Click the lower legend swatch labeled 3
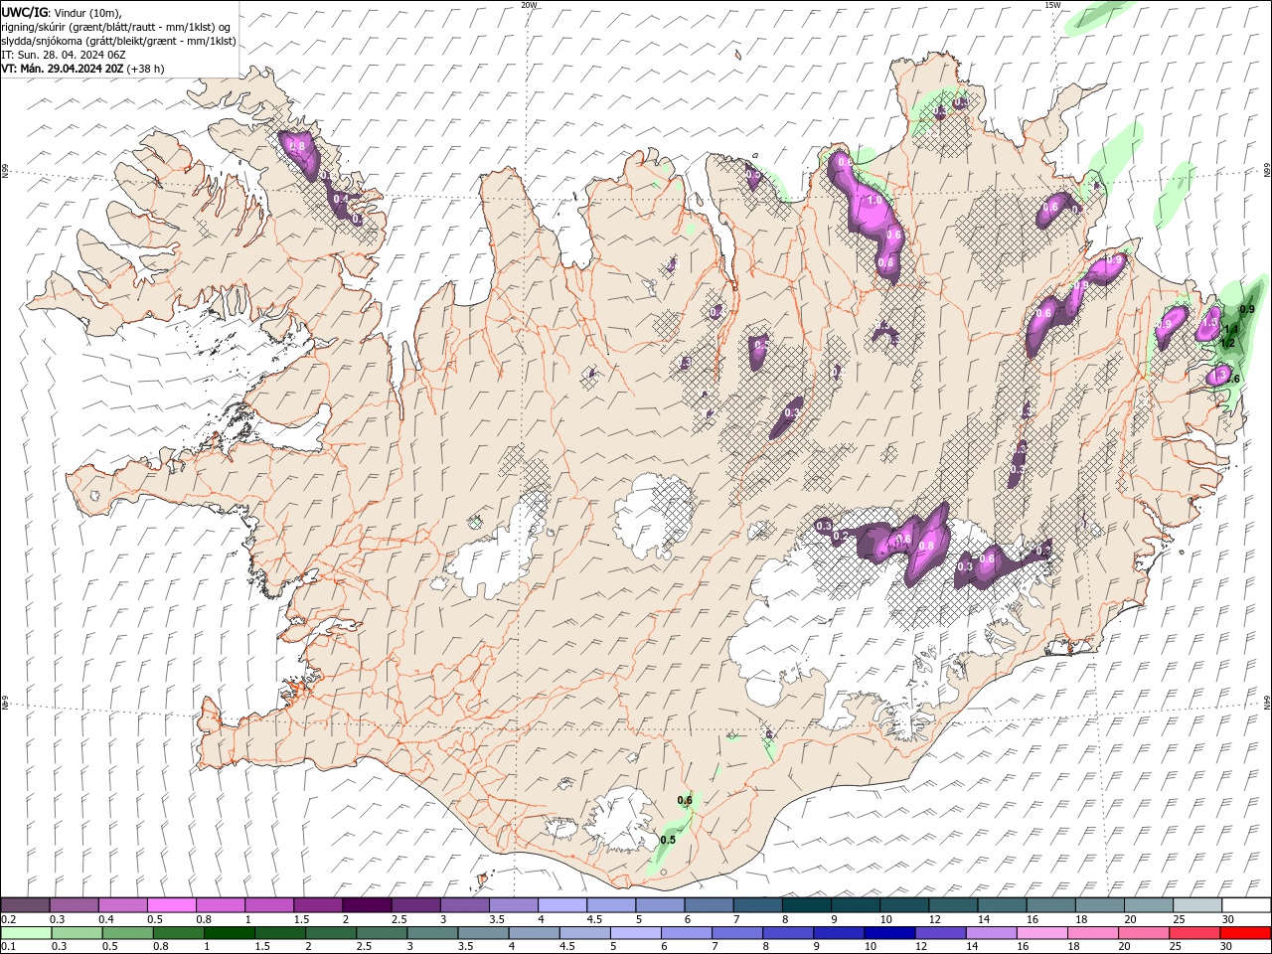The width and height of the screenshot is (1272, 954). coord(432,933)
